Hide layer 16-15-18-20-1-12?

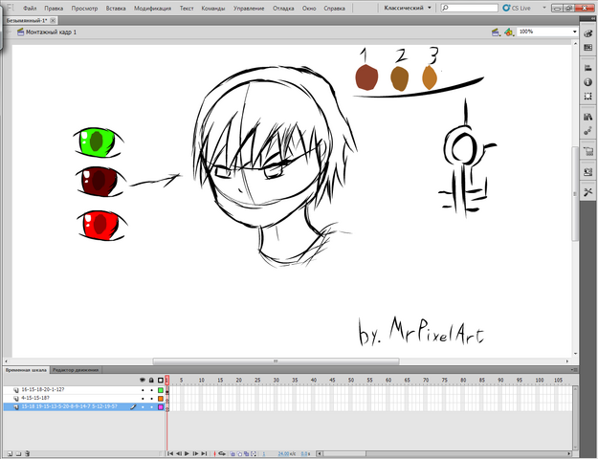[143, 390]
